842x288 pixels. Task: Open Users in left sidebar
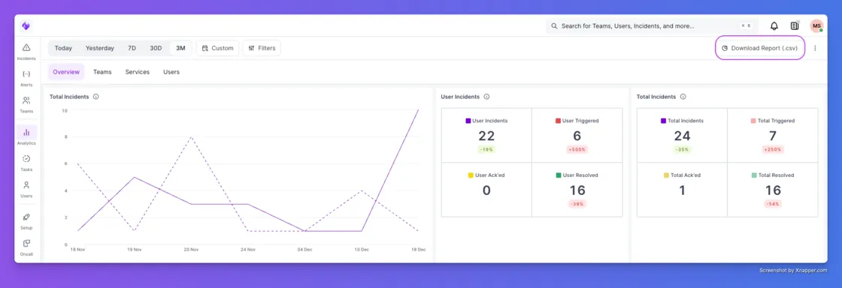[x=26, y=189]
